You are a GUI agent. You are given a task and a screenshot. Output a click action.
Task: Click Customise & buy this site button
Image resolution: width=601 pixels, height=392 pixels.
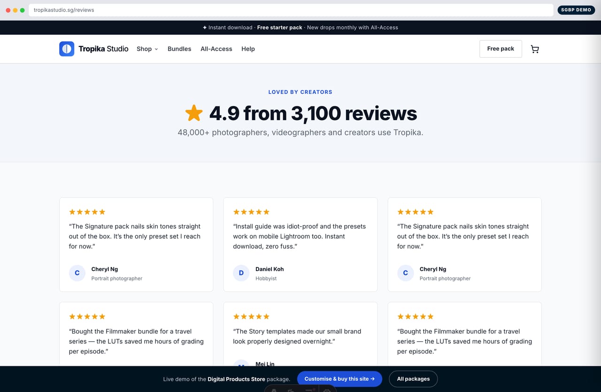339,379
